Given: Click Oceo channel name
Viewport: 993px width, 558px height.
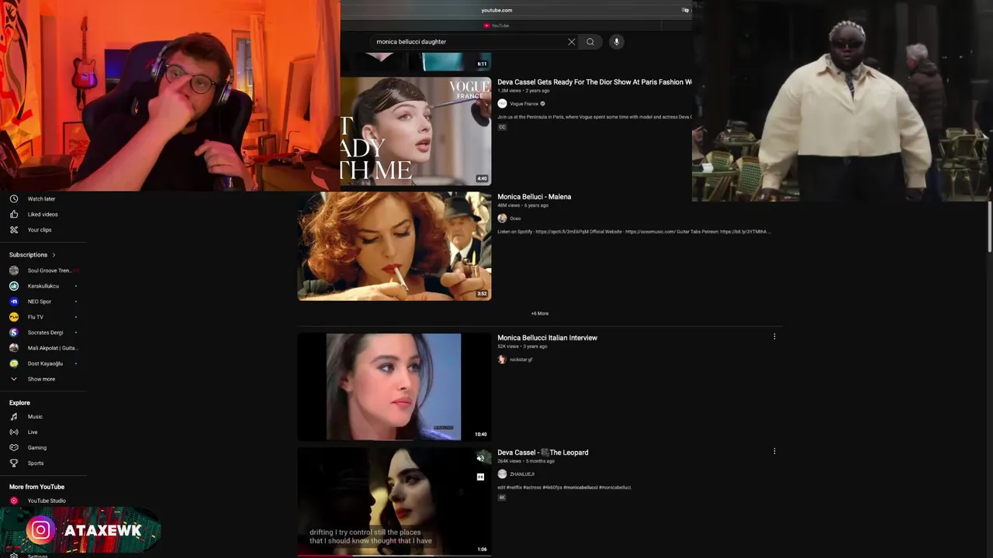Looking at the screenshot, I should pos(515,219).
